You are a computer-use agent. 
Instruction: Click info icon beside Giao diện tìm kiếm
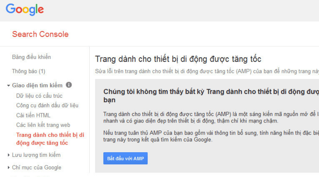pos(69,85)
